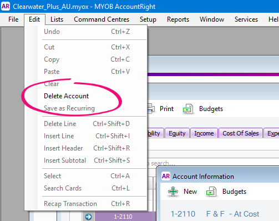Click the Budgets icon in Accounts List toolbar
Image resolution: width=279 pixels, height=221 pixels.
pyautogui.click(x=188, y=109)
